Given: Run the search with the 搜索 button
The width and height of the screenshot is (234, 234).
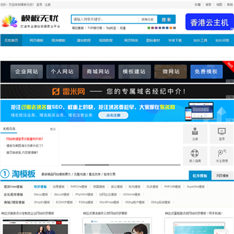Looking at the screenshot, I should (166, 19).
